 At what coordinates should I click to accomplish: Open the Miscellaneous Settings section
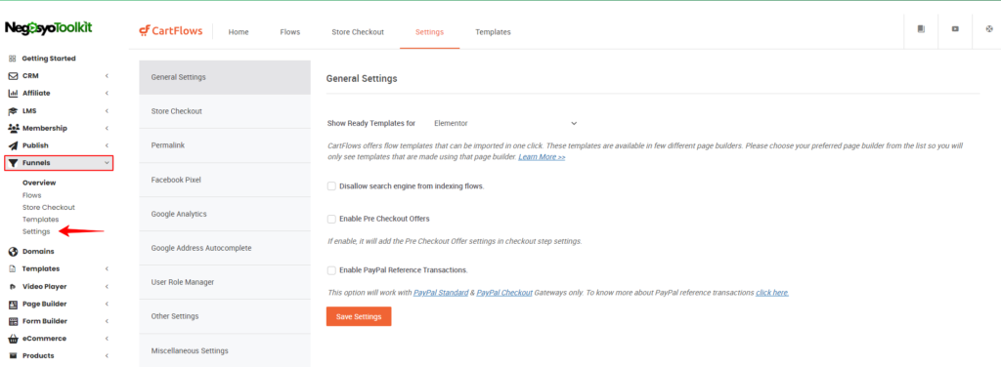click(225, 350)
